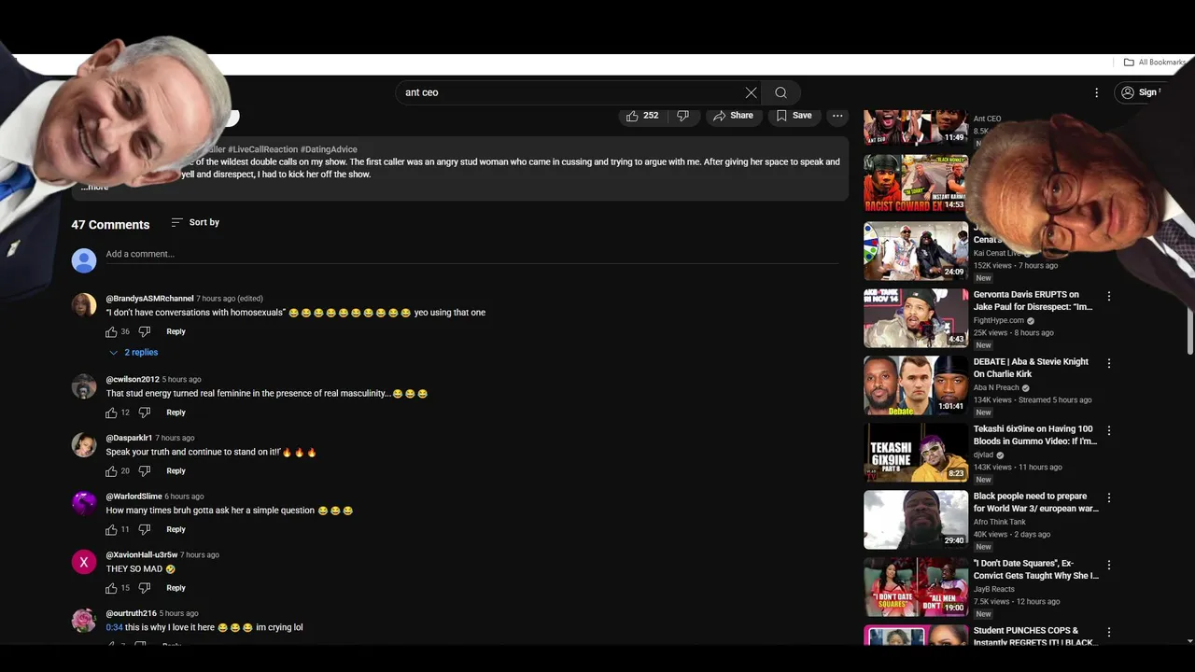
Task: Open RACIST COWARD 14:53 thumbnail
Action: pos(916,184)
